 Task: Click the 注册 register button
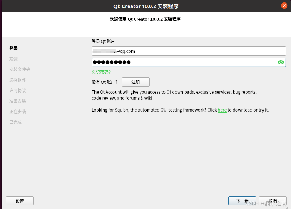136,82
